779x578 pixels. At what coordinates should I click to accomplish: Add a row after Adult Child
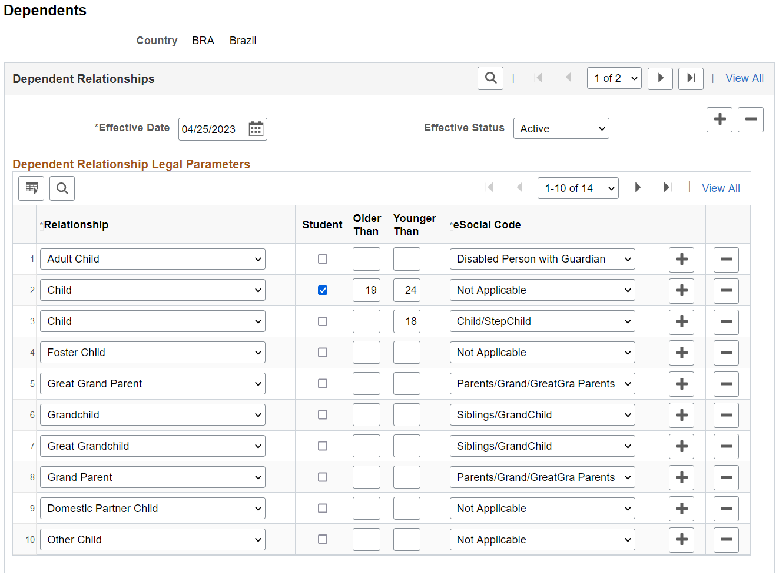(681, 260)
